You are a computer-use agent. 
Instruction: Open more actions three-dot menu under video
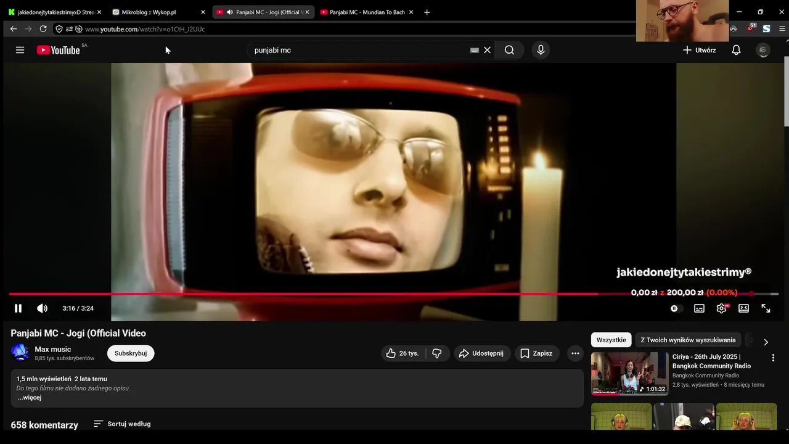575,353
